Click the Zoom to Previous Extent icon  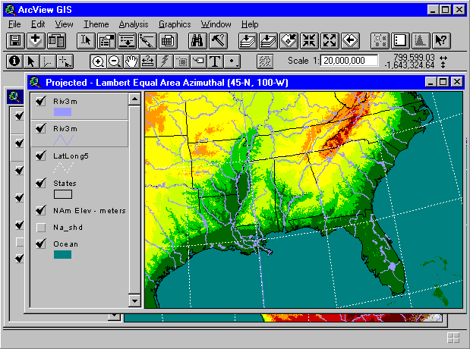tap(350, 41)
